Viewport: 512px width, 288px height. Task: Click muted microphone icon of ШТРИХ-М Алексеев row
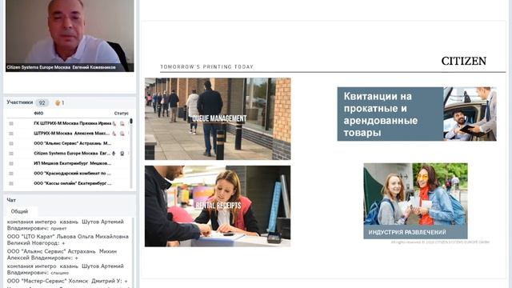(x=114, y=134)
